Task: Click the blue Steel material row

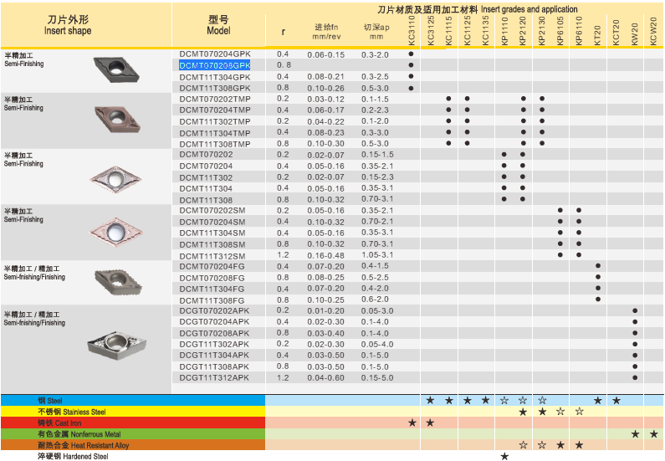Action: tap(133, 401)
